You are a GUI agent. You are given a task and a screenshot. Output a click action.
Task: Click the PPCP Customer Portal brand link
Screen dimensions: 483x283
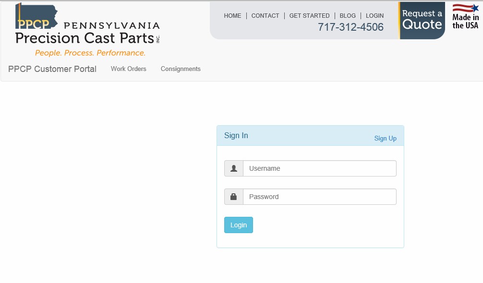(x=52, y=69)
